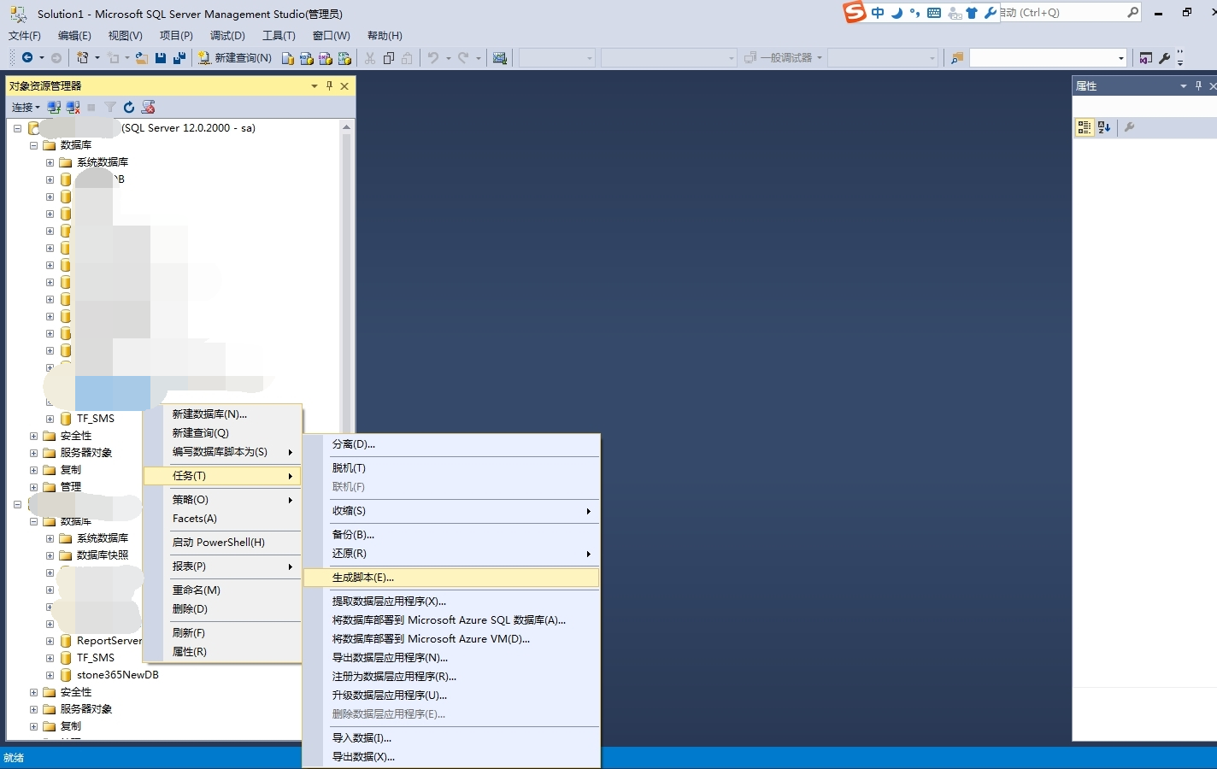Screen dimensions: 1217x769
Task: Open the Sogou soft keyboard icon
Action: (x=934, y=13)
